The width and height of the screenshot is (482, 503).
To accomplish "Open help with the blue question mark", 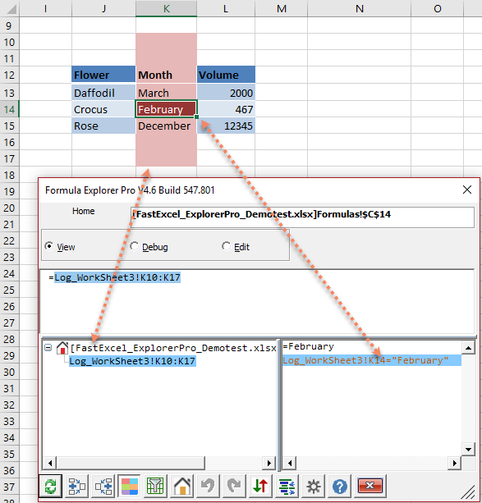I will click(339, 487).
